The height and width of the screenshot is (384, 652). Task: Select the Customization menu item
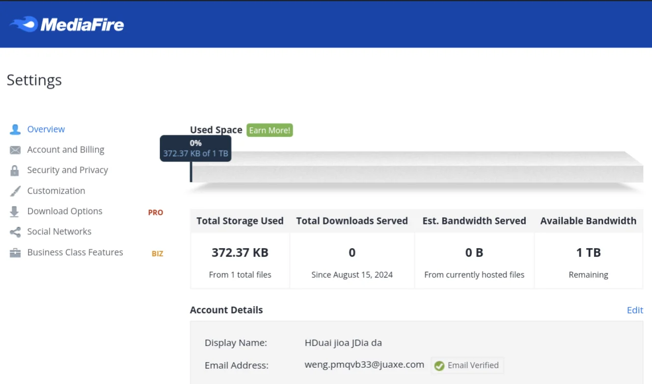click(x=56, y=191)
